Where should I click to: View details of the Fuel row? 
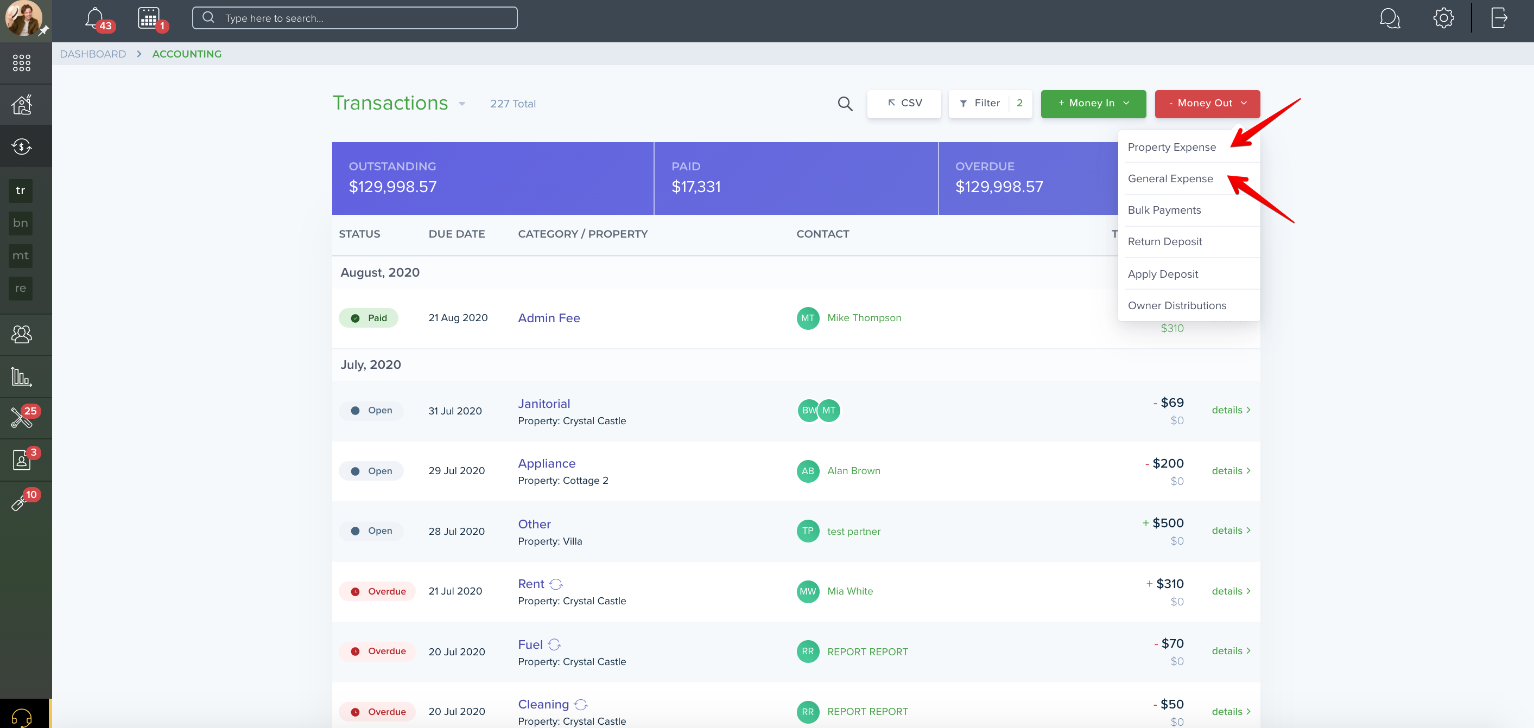click(x=1231, y=650)
